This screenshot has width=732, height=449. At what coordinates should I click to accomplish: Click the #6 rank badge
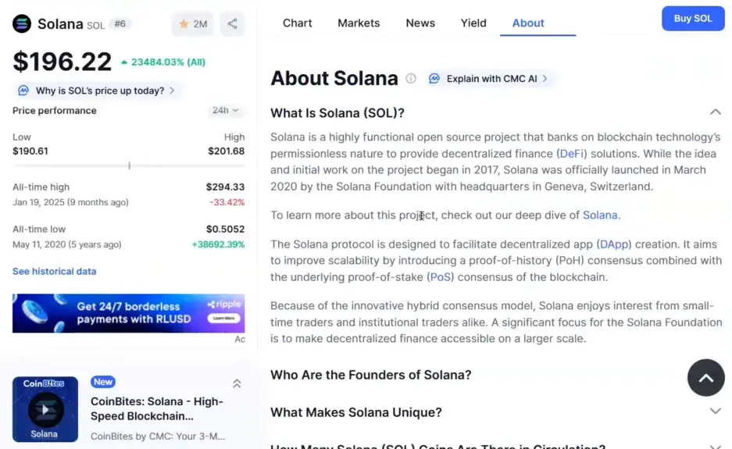coord(120,23)
